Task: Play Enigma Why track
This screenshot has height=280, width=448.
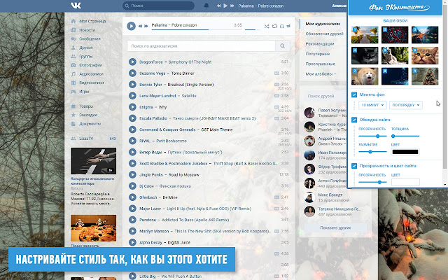Action: click(x=132, y=107)
